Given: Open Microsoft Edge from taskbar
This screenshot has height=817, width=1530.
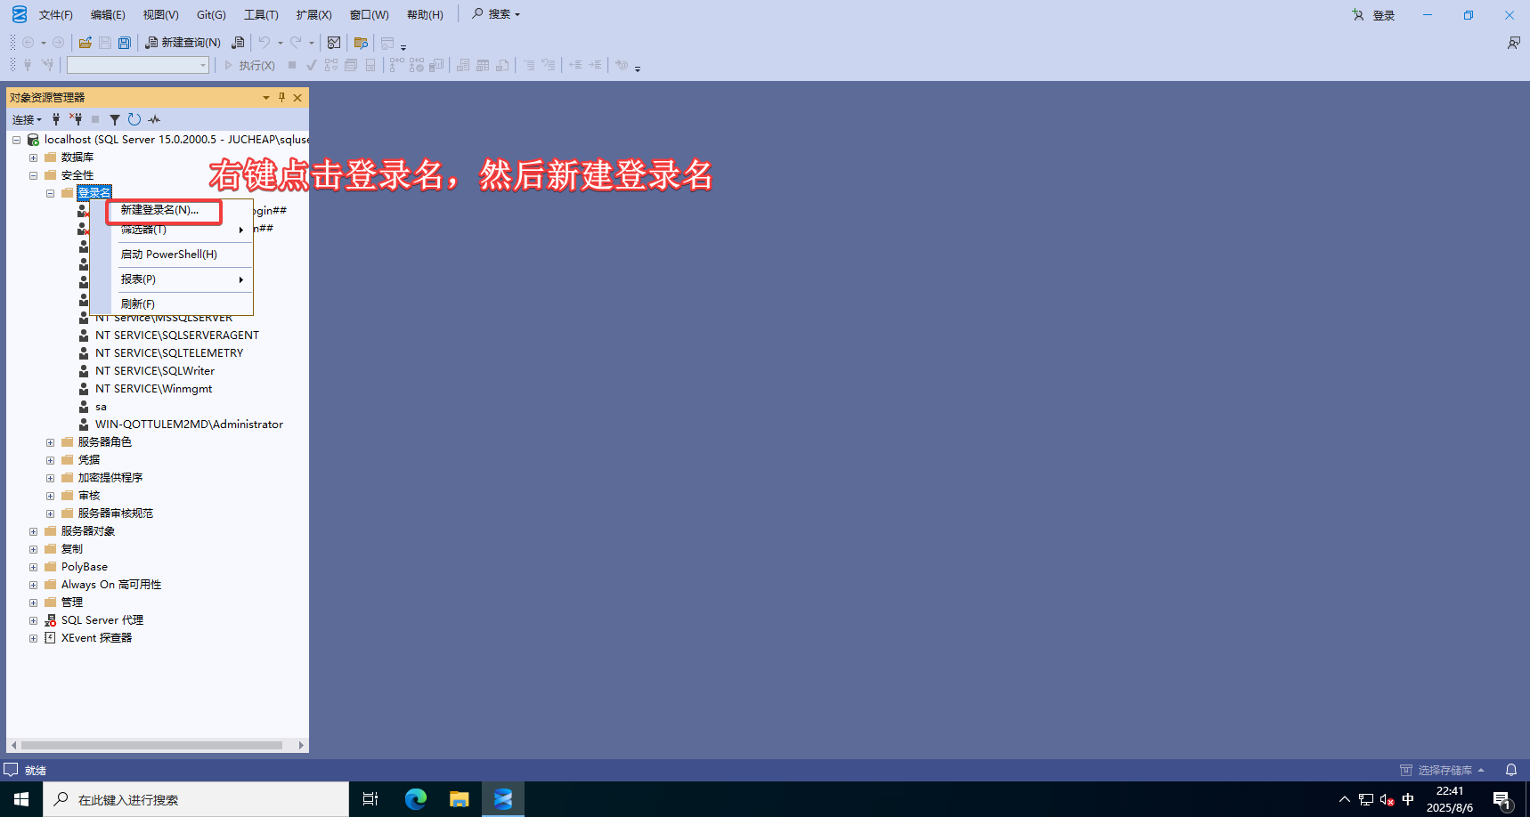Looking at the screenshot, I should pyautogui.click(x=416, y=799).
